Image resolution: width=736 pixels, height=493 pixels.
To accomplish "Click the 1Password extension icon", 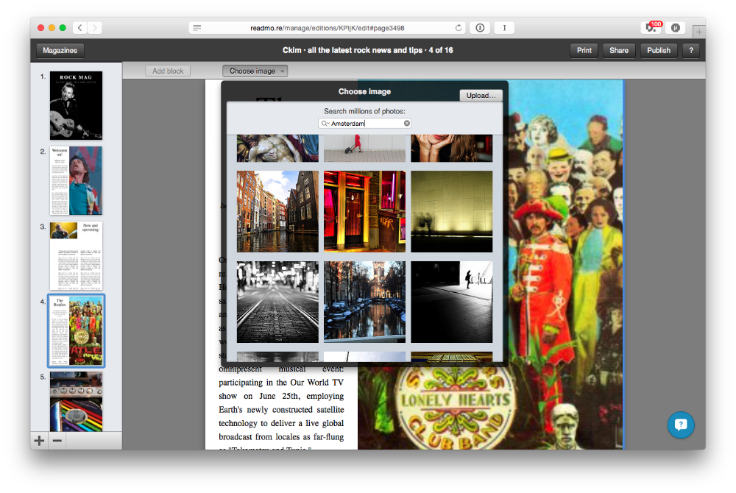I will tap(480, 28).
